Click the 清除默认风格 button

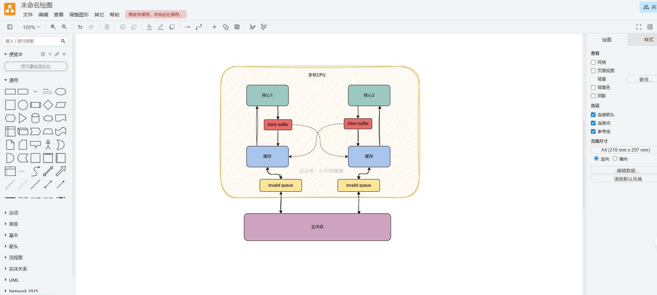tap(624, 179)
